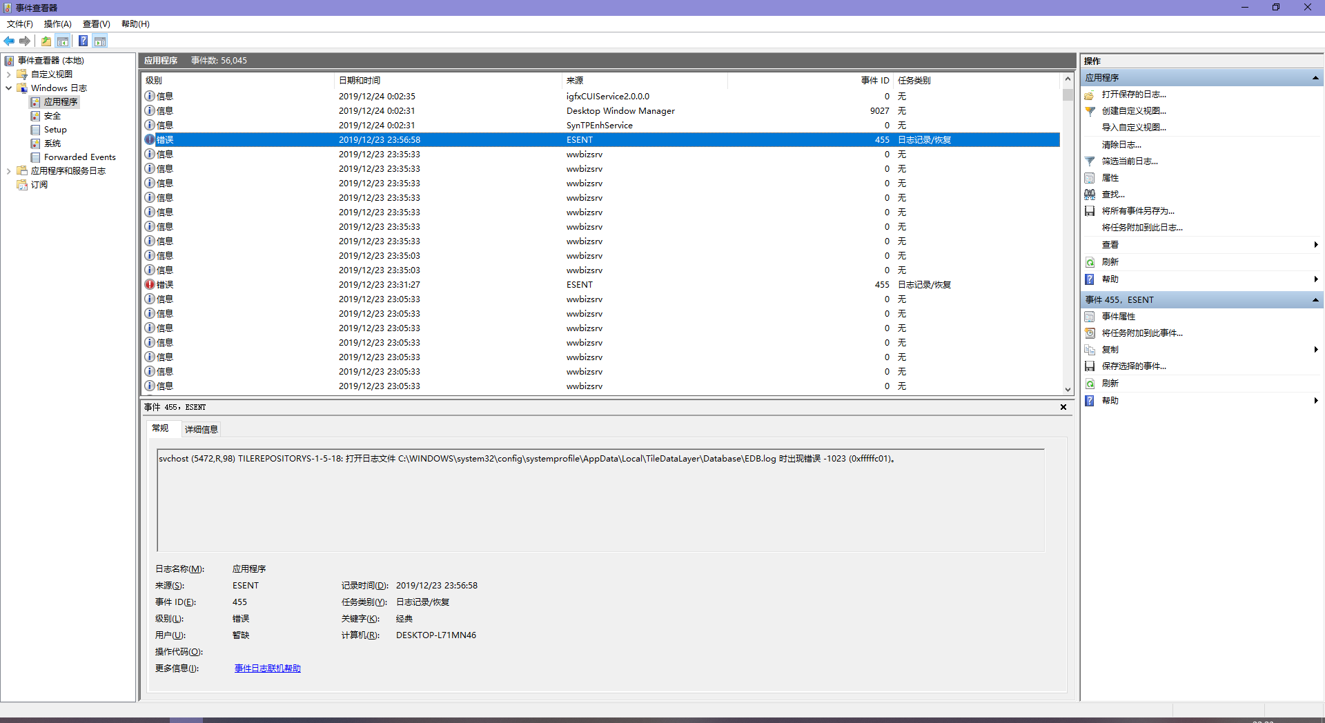Screen dimensions: 1325x723
Task: Close the event 455 preview pane
Action: (1063, 407)
